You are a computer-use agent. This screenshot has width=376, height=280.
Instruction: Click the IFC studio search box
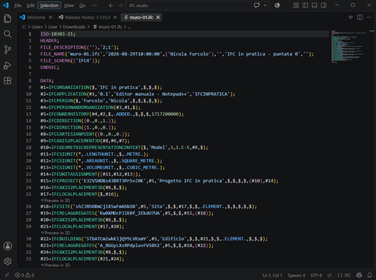[x=189, y=5]
